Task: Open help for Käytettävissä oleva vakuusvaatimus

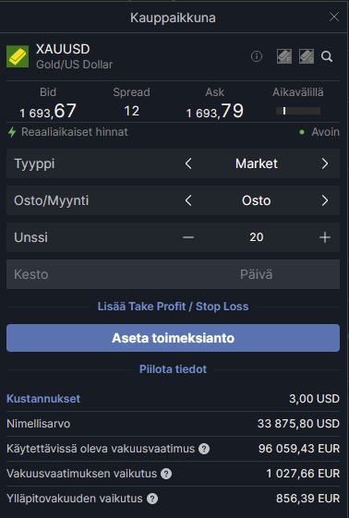Action: point(204,449)
